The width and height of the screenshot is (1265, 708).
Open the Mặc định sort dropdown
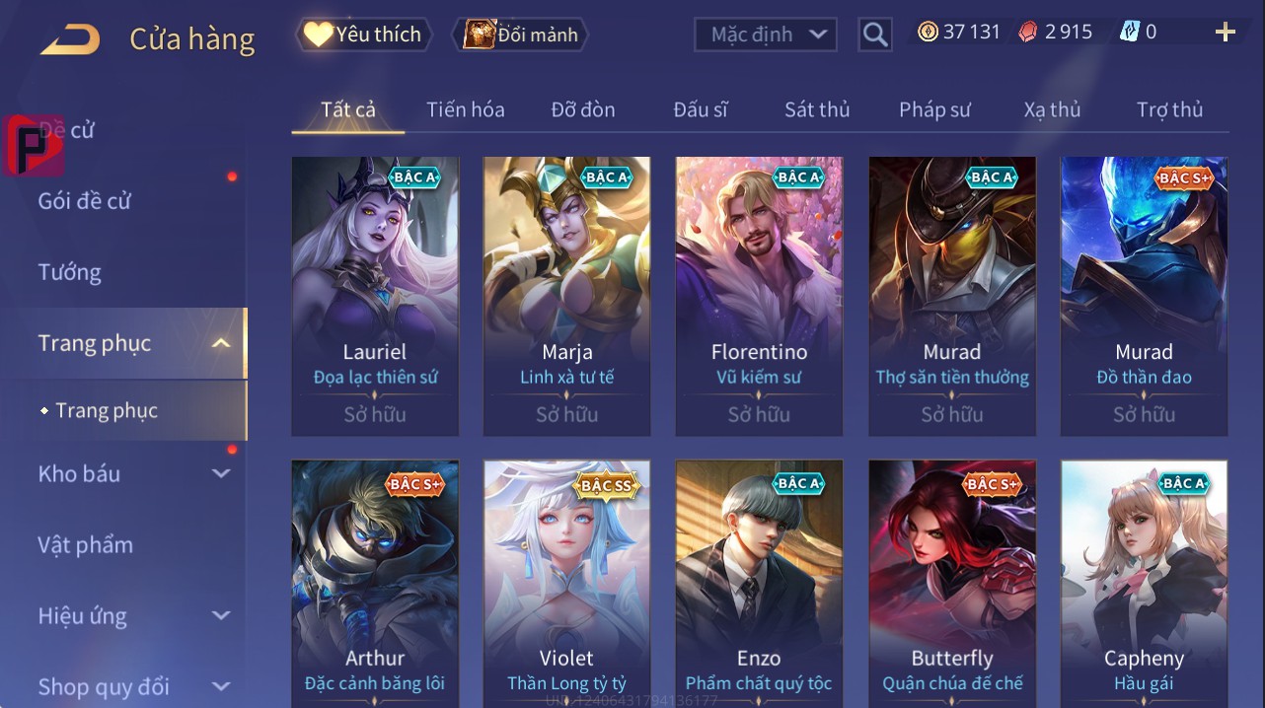click(x=766, y=35)
